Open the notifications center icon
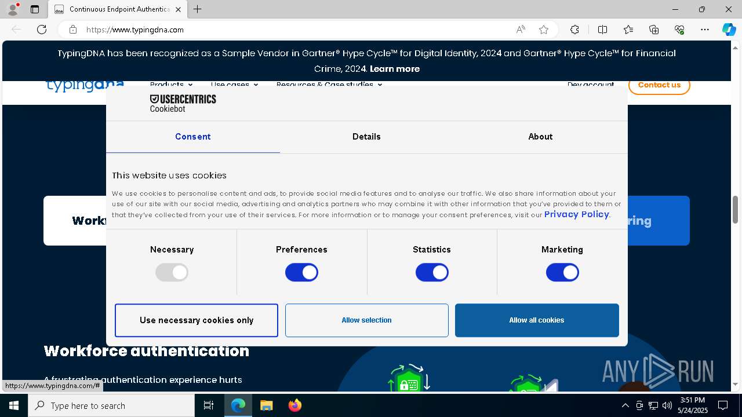 723,405
